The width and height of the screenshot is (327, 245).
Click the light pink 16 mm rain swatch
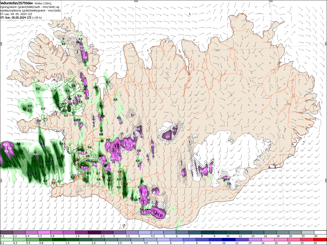(x=268, y=240)
